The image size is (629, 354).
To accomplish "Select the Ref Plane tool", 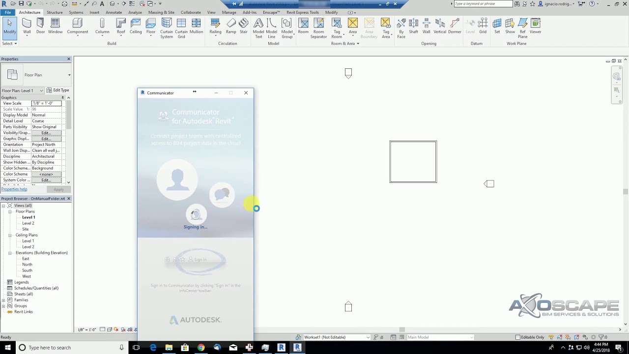I will (x=523, y=29).
